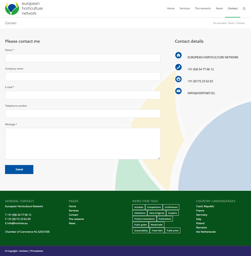
Task: Select the Product innovations news tag
Action: (144, 219)
